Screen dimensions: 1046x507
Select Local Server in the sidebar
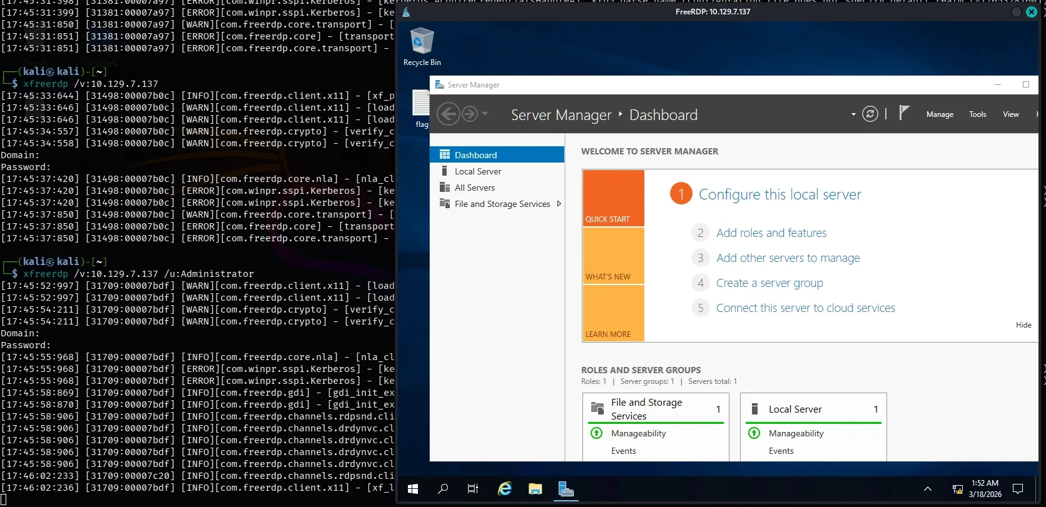(497, 171)
